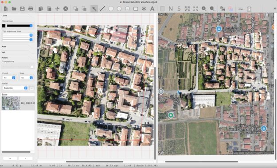277x168 pixels.
Task: Select the rectangle drawing tool
Action: tap(136, 9)
